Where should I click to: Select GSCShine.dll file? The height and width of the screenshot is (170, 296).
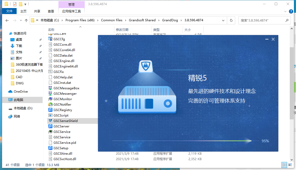click(63, 154)
